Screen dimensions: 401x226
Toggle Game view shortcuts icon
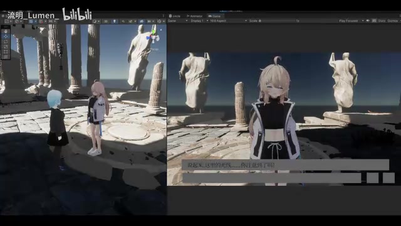374,21
